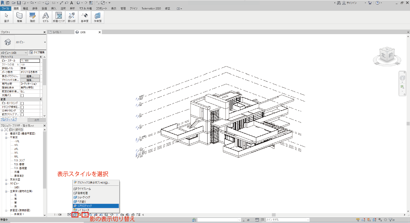410x223 pixels.
Task: Check the ビューをトリミング checkbox
Action: pyautogui.click(x=22, y=103)
